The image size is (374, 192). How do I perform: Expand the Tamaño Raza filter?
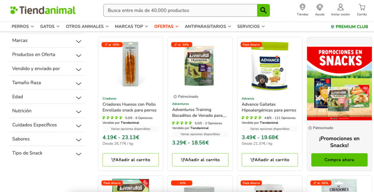pos(47,83)
